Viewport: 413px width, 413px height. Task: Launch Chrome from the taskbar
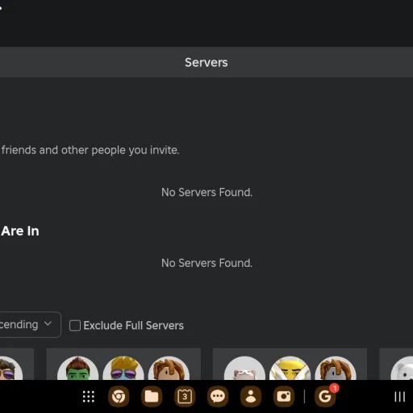119,397
